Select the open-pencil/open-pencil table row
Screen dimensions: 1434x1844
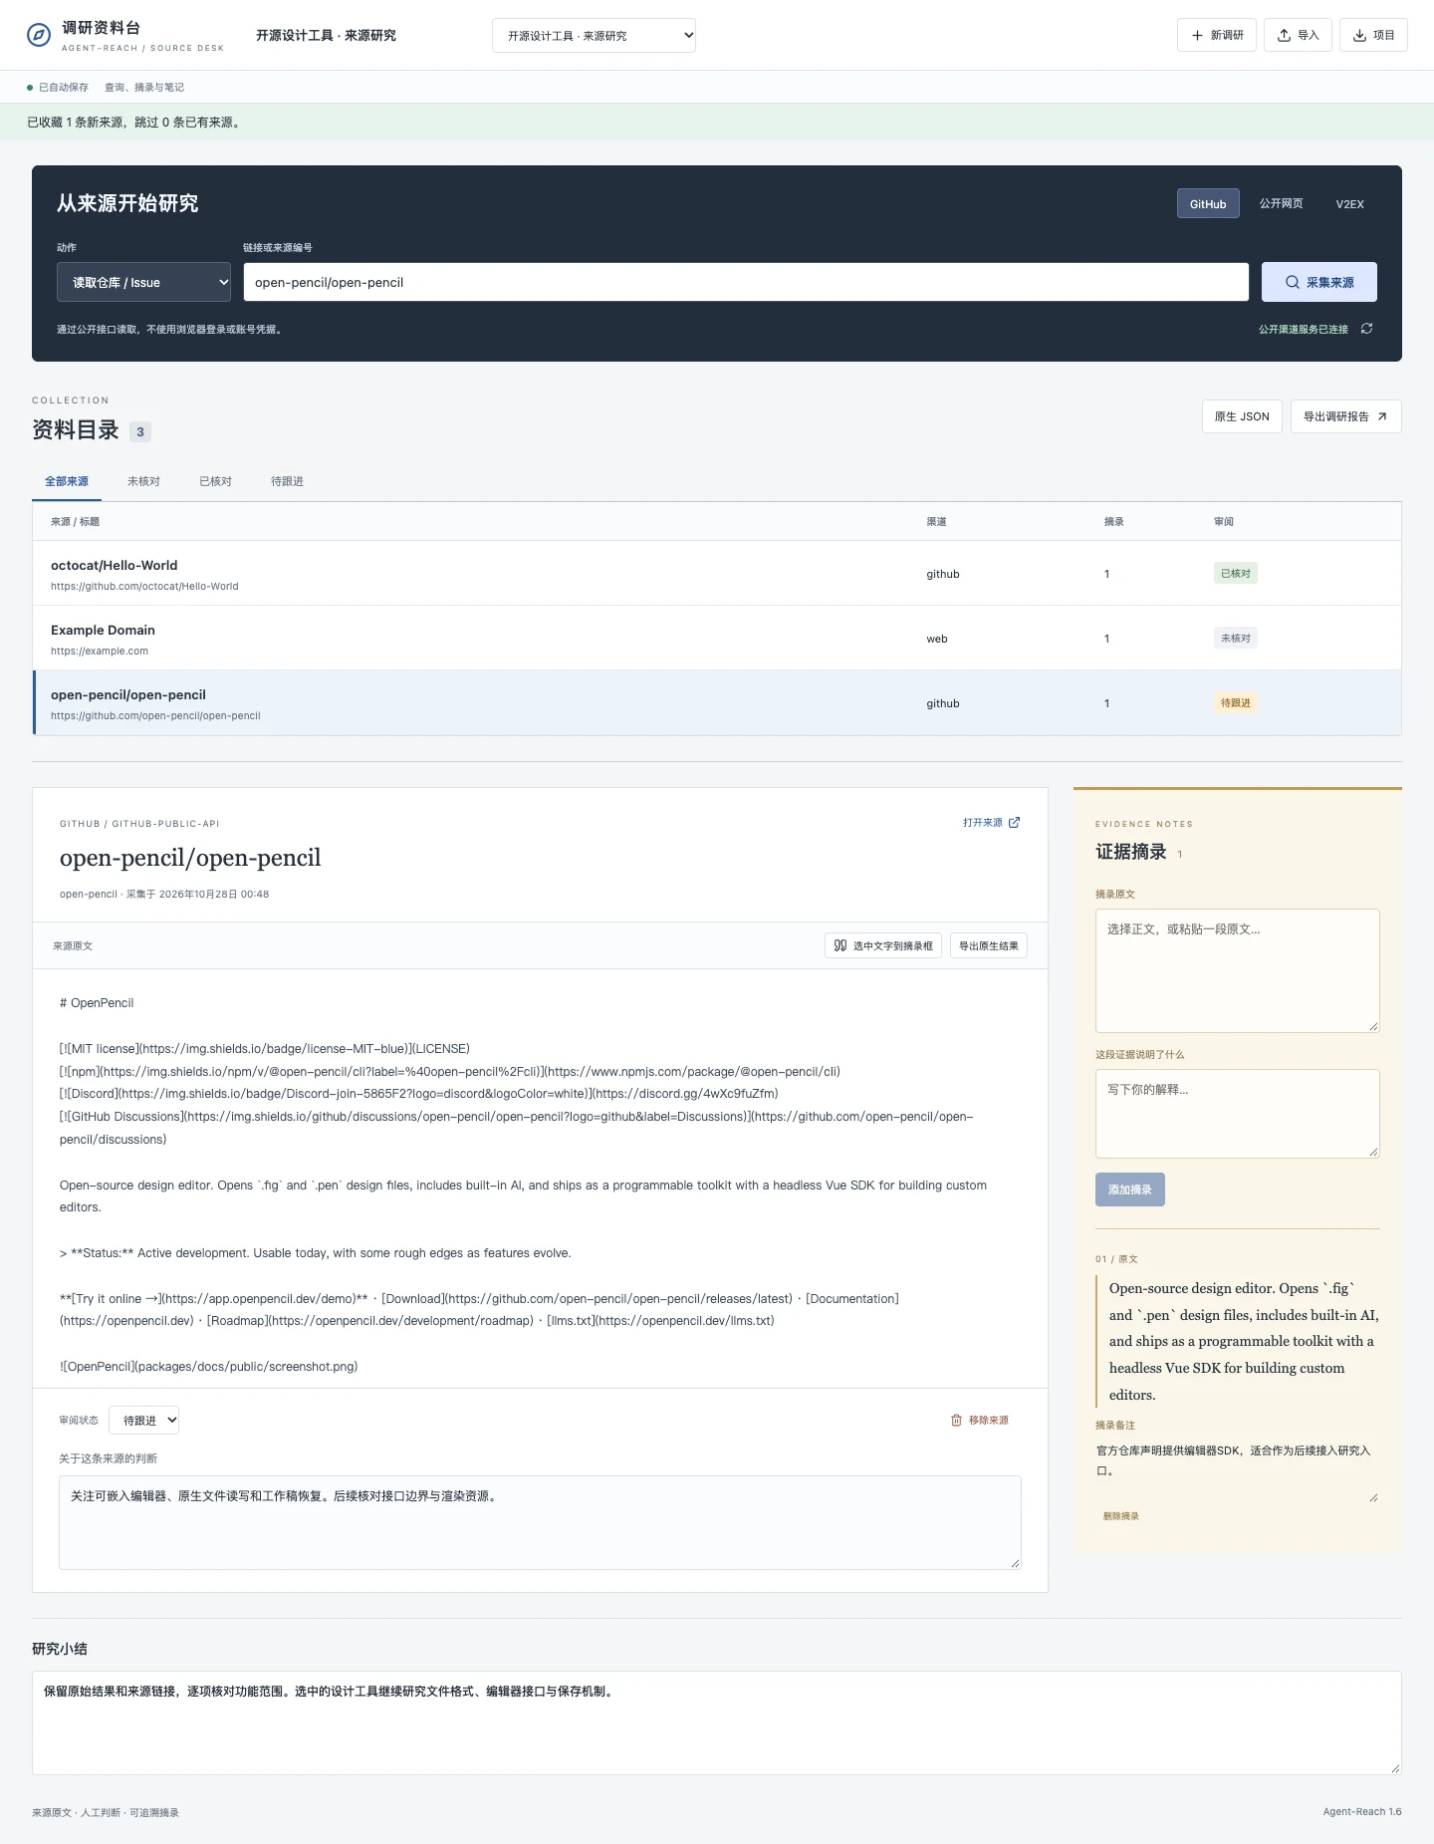coord(717,703)
